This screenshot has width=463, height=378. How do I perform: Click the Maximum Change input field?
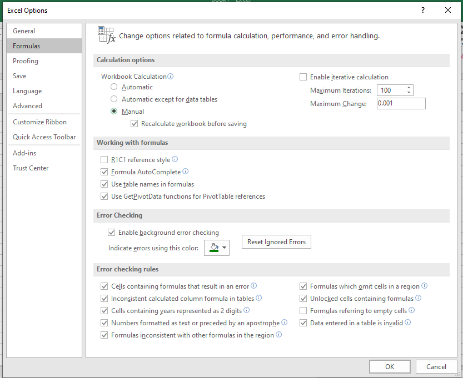tap(400, 104)
